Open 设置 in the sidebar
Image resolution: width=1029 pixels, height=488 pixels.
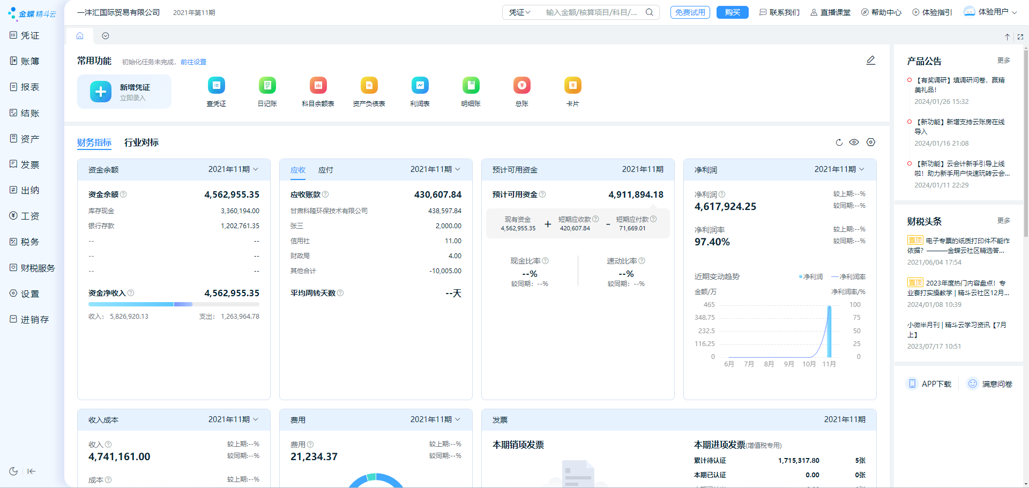click(x=25, y=294)
